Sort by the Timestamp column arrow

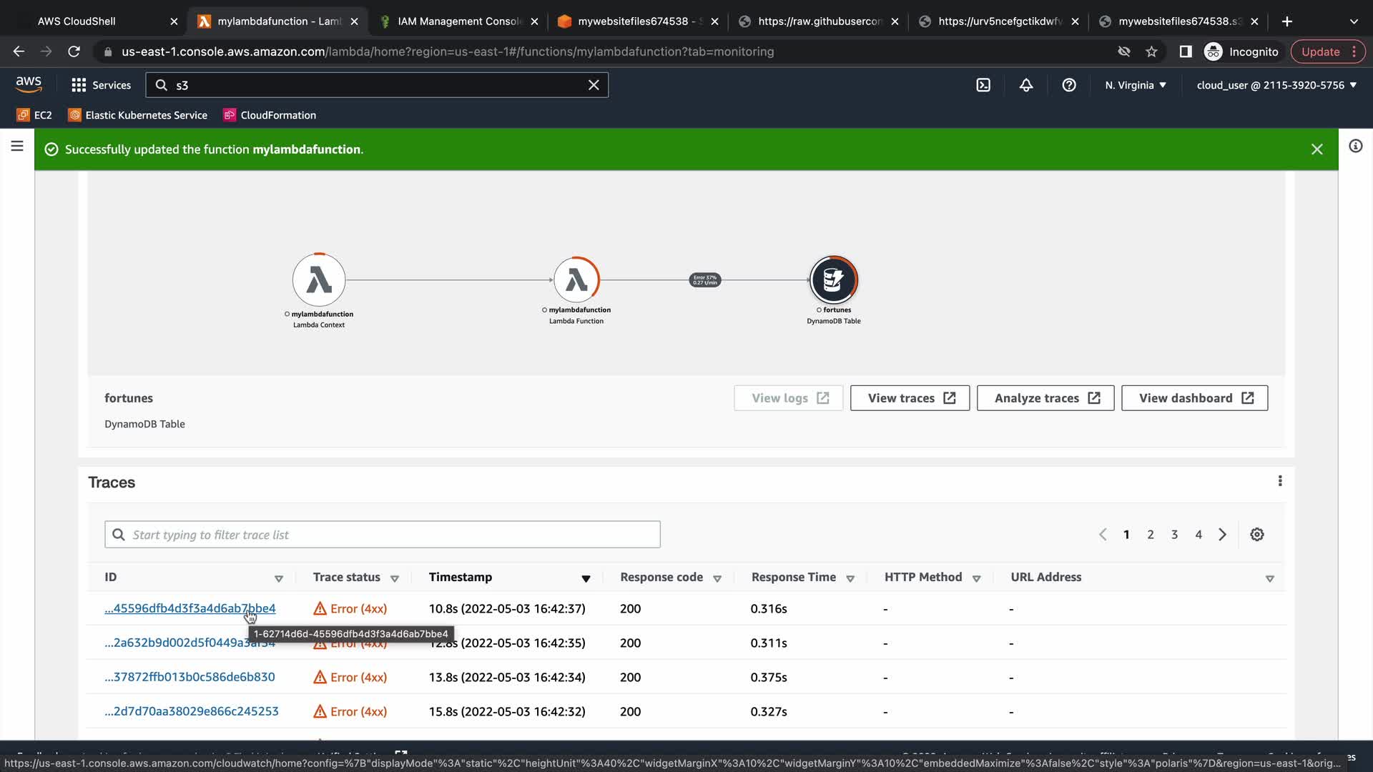(586, 578)
